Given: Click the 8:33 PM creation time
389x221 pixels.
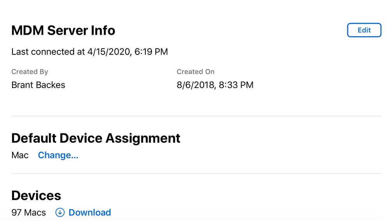Looking at the screenshot, I should click(236, 85).
